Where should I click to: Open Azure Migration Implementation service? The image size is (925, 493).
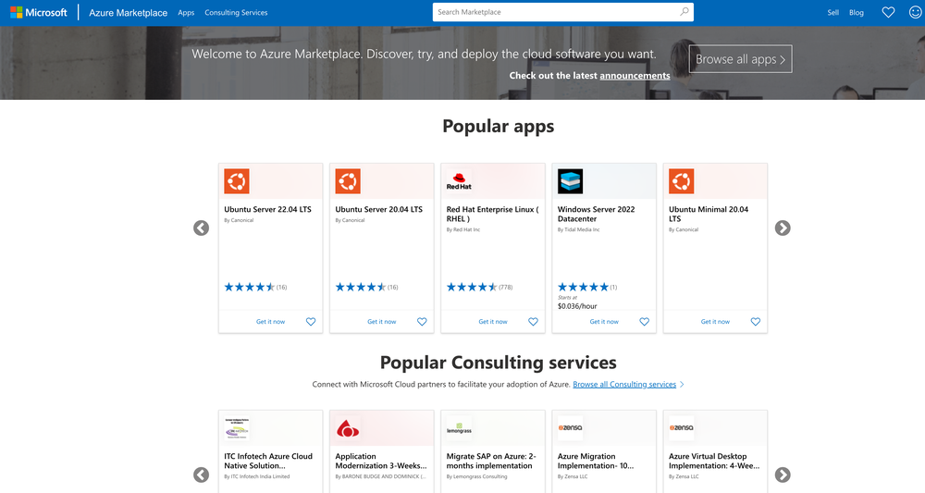pos(596,462)
